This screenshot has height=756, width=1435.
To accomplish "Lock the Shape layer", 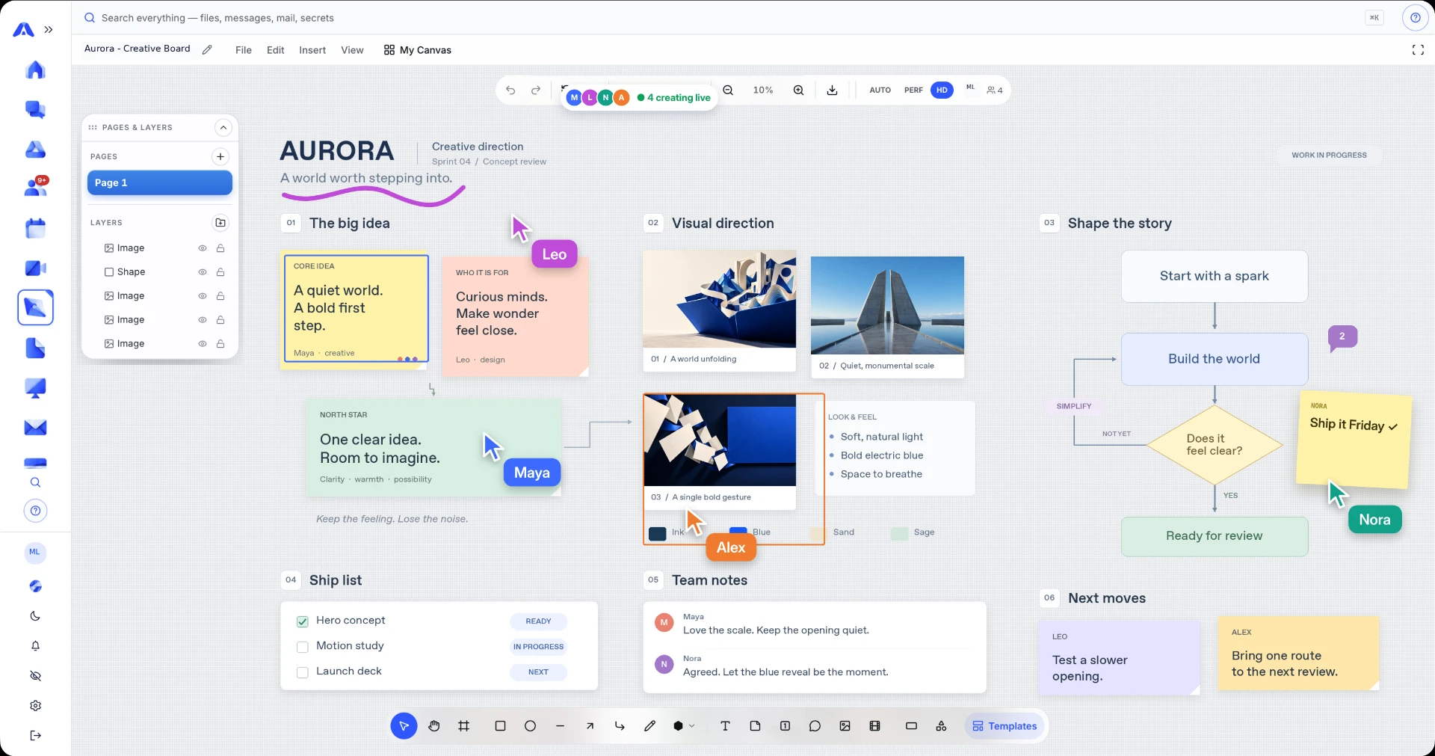I will [x=220, y=272].
